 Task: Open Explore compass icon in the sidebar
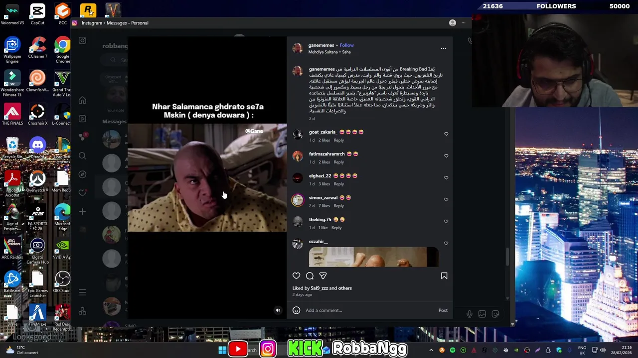pos(82,175)
